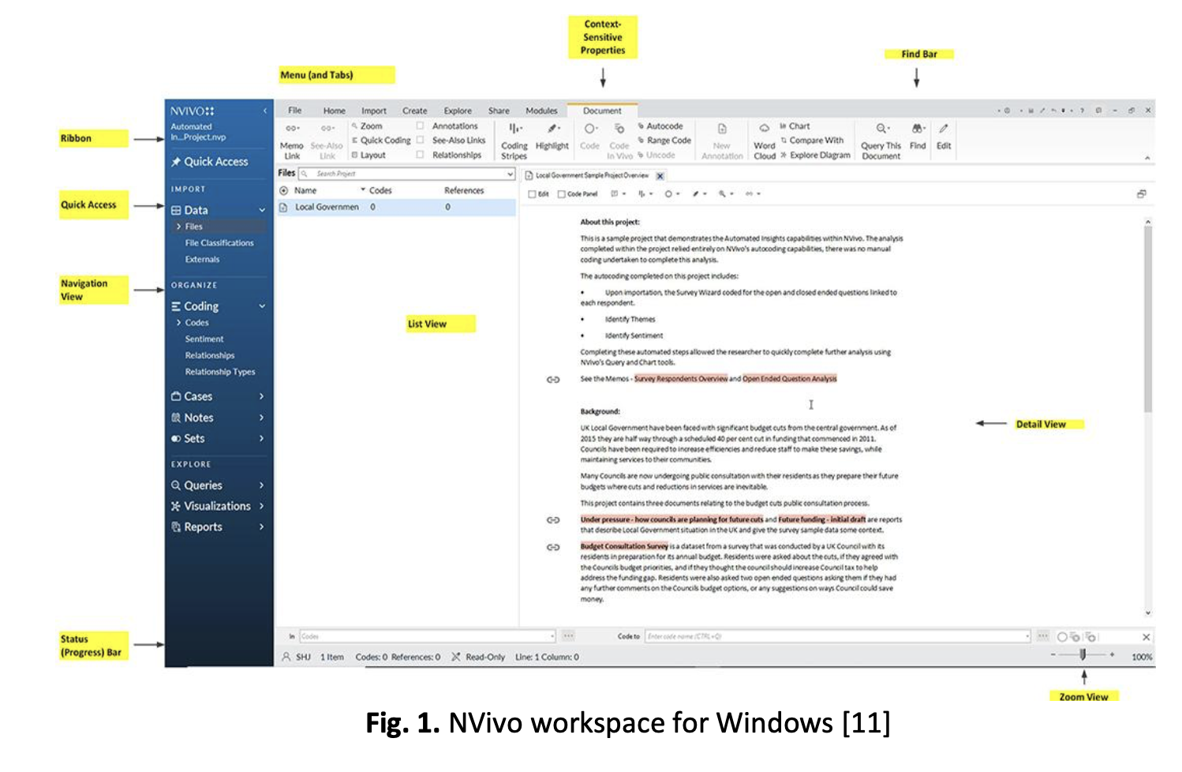
Task: Collapse the ribbon with the bottom-right caret
Action: click(x=1147, y=159)
